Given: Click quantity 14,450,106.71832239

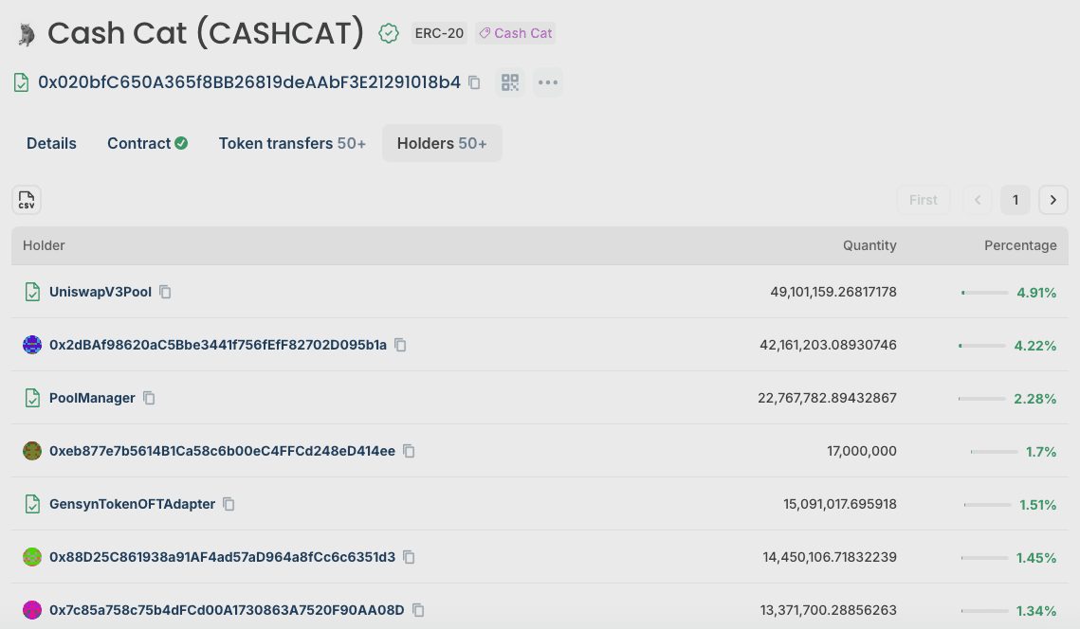Looking at the screenshot, I should 830,557.
